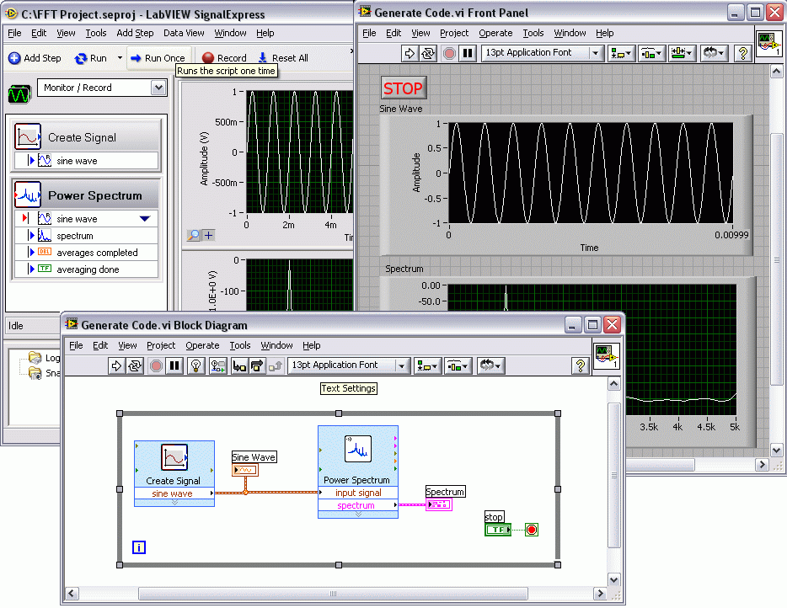787x608 pixels.
Task: Pause execution in the Front Panel toolbar
Action: click(x=468, y=53)
